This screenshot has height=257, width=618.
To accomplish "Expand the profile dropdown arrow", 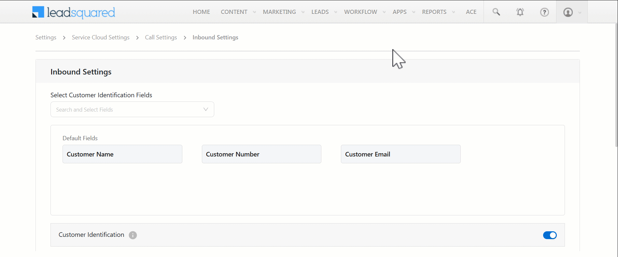I will click(x=580, y=13).
